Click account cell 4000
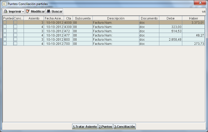The height and width of the screenshot is (132, 208). pos(68,23)
